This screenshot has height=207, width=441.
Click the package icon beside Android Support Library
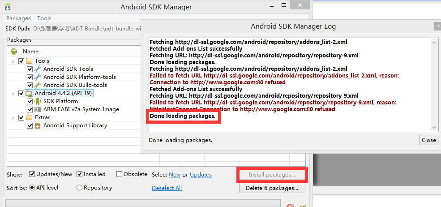[38, 125]
